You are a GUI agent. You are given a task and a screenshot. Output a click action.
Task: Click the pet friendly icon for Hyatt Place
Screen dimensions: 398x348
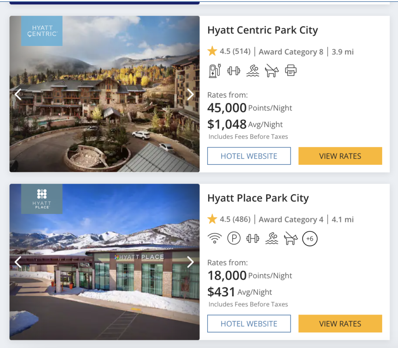[x=290, y=238]
